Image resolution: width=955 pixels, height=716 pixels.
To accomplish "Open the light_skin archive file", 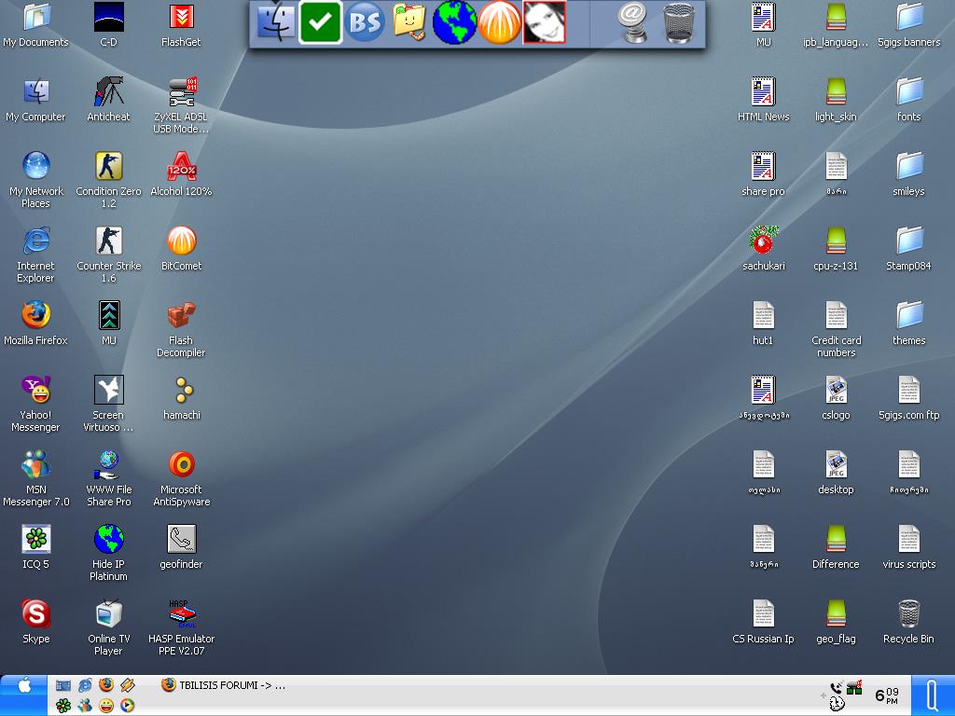I will point(836,99).
